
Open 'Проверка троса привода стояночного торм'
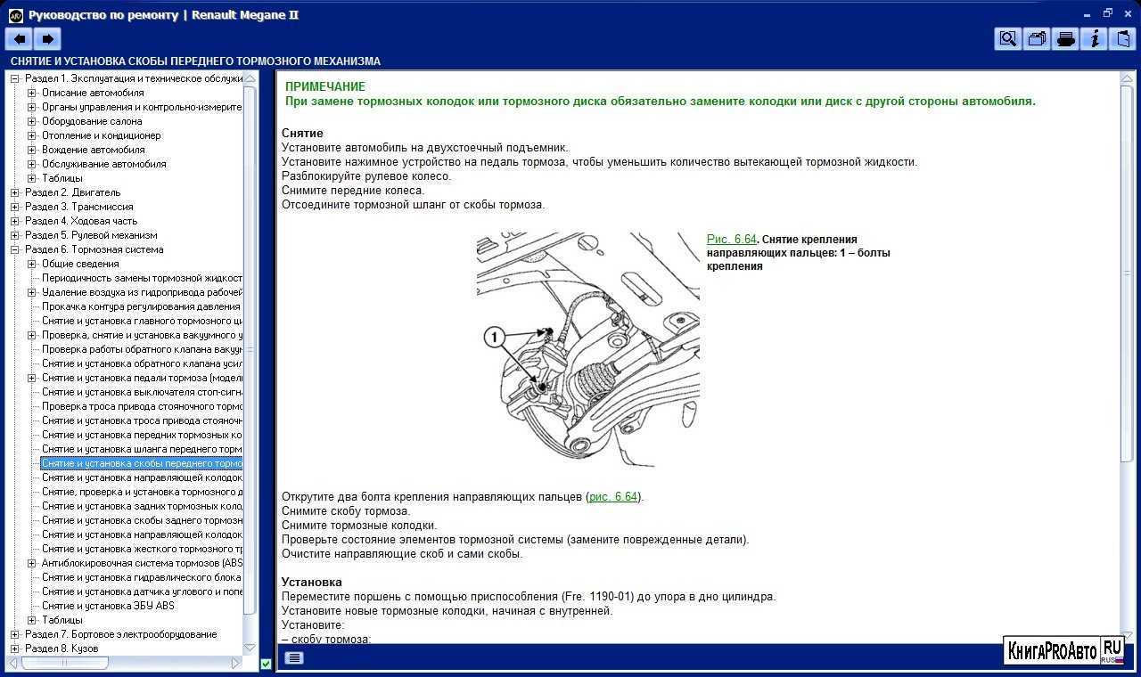(142, 406)
